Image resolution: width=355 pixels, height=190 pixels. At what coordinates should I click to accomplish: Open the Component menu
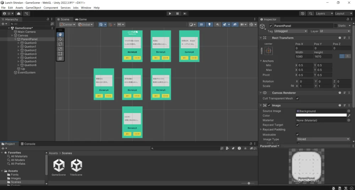pyautogui.click(x=51, y=8)
